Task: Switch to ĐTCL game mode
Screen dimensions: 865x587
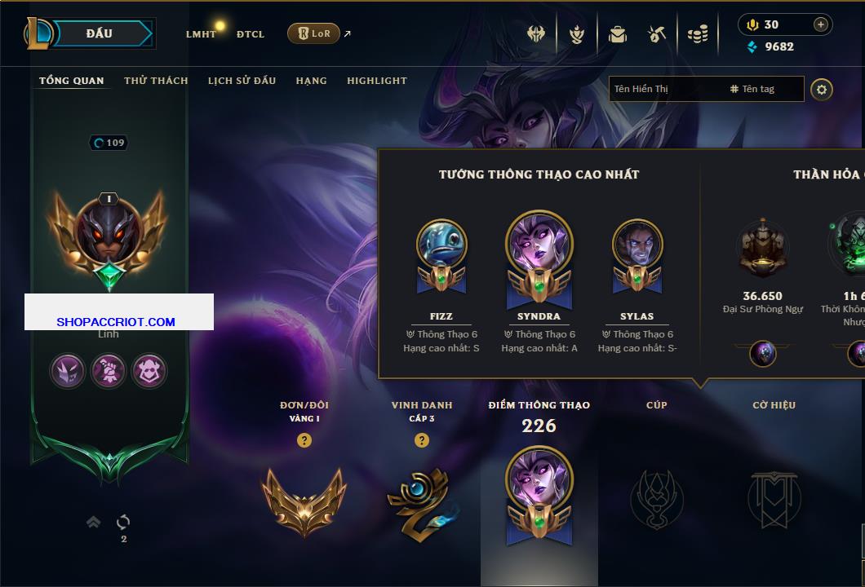Action: click(251, 34)
